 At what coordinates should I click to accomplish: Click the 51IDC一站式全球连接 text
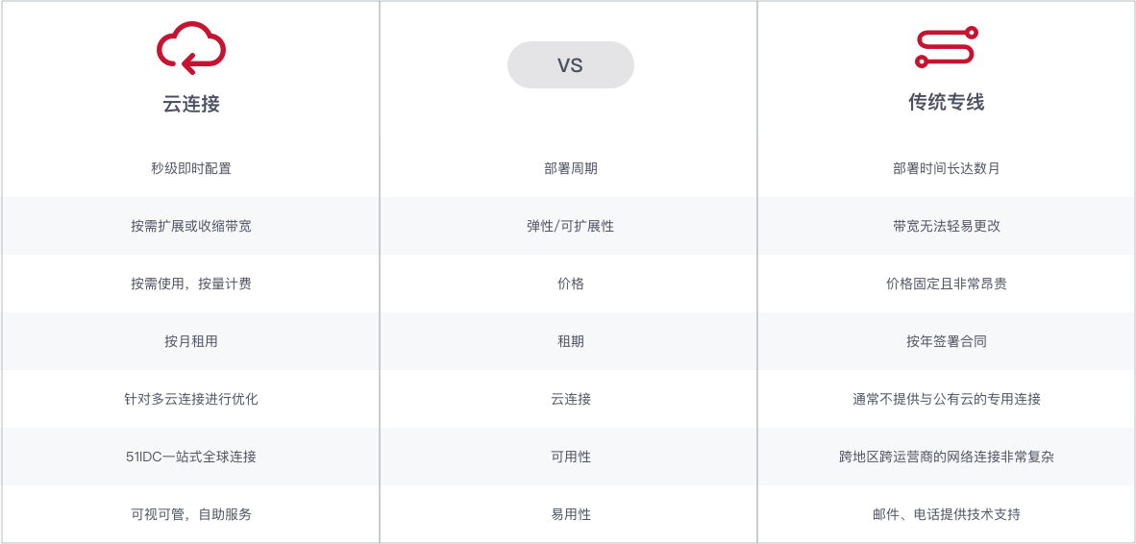point(191,457)
